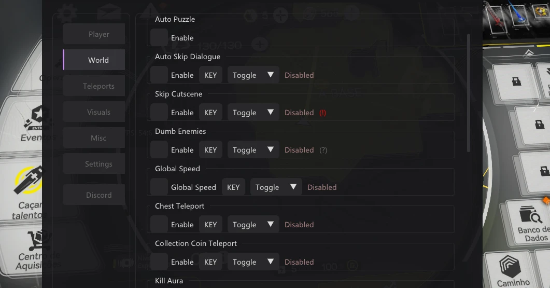Click the red warning mark beside Skip Cutscene
Viewport: 550px width, 288px height.
[x=323, y=113]
